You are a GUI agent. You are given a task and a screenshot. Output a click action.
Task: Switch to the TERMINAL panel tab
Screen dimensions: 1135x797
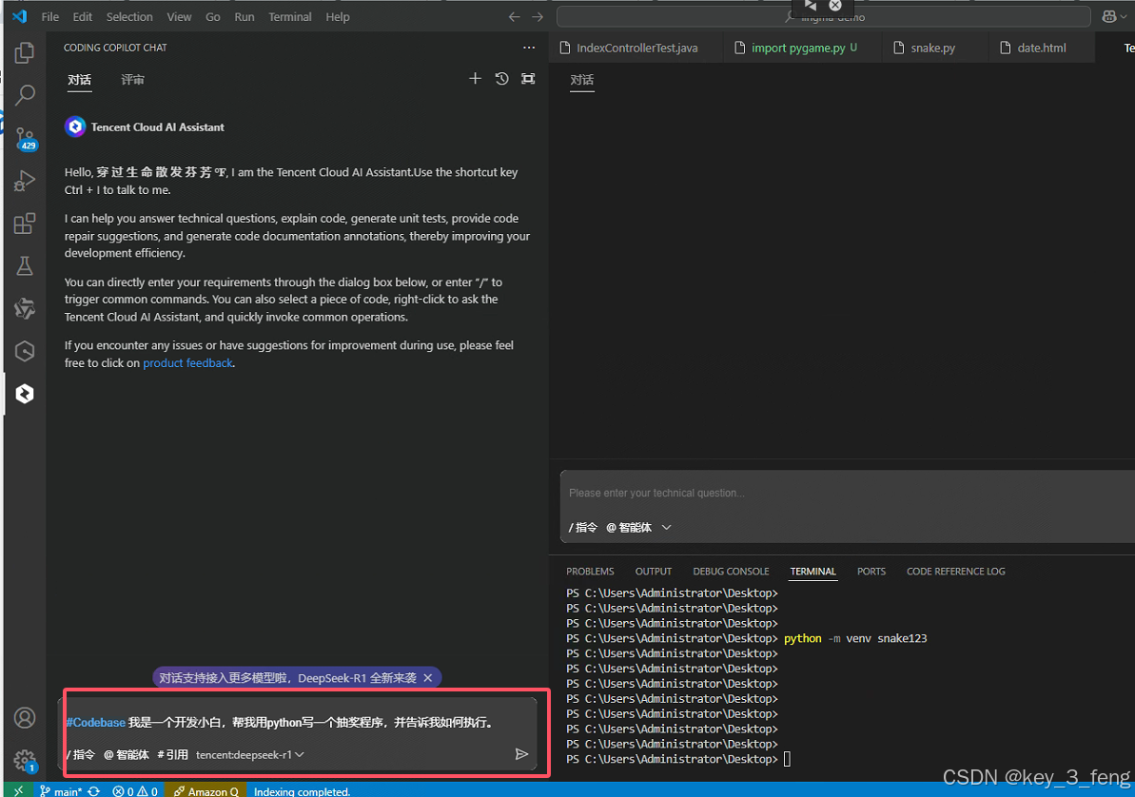tap(812, 572)
